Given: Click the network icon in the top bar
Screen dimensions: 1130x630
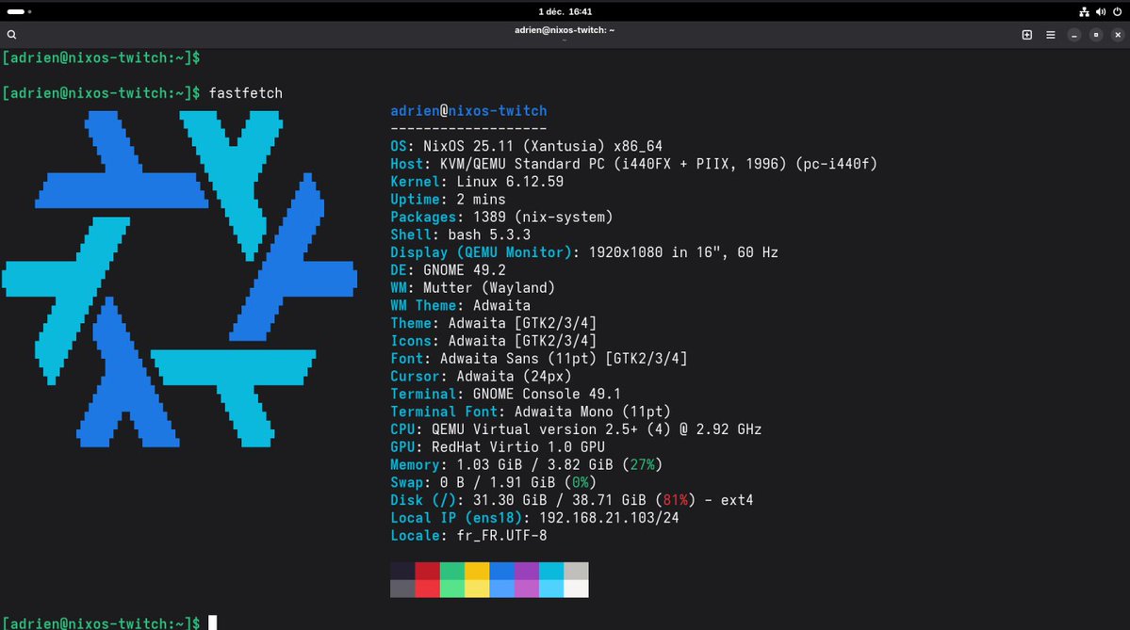Looking at the screenshot, I should pyautogui.click(x=1084, y=11).
